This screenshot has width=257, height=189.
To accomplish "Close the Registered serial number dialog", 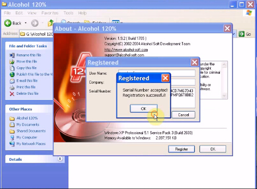I will click(x=194, y=62).
